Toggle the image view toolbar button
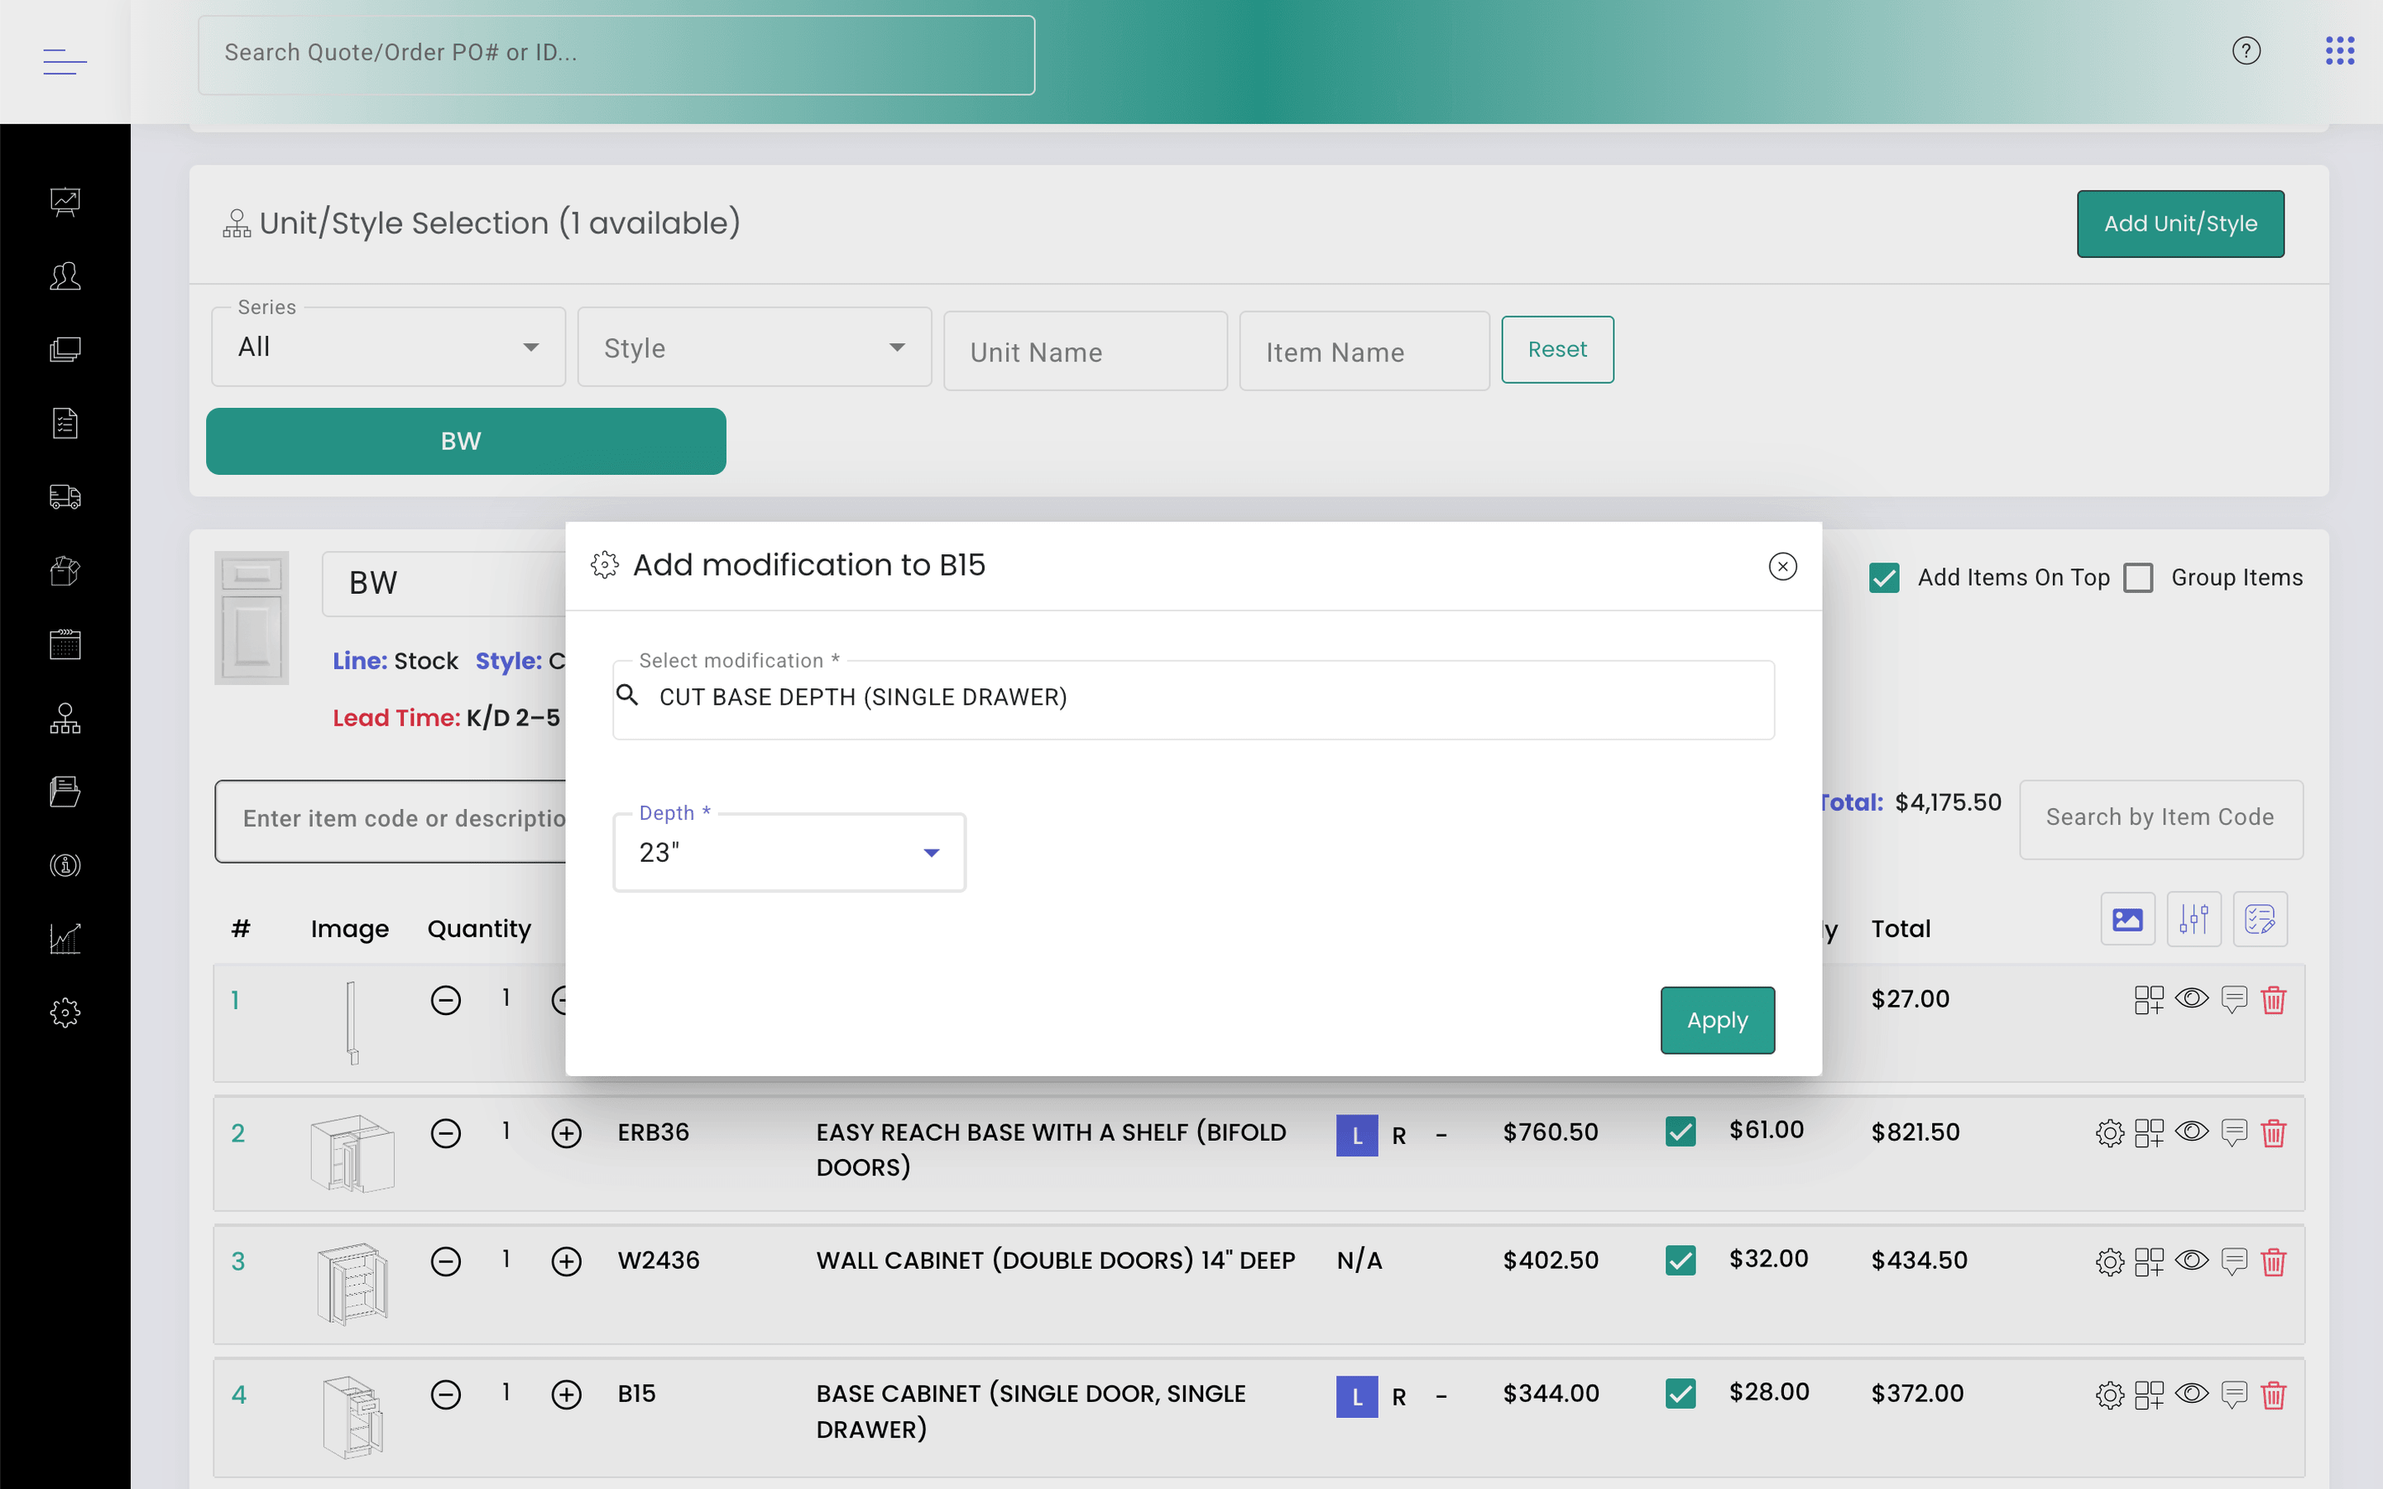Image resolution: width=2383 pixels, height=1489 pixels. tap(2128, 920)
